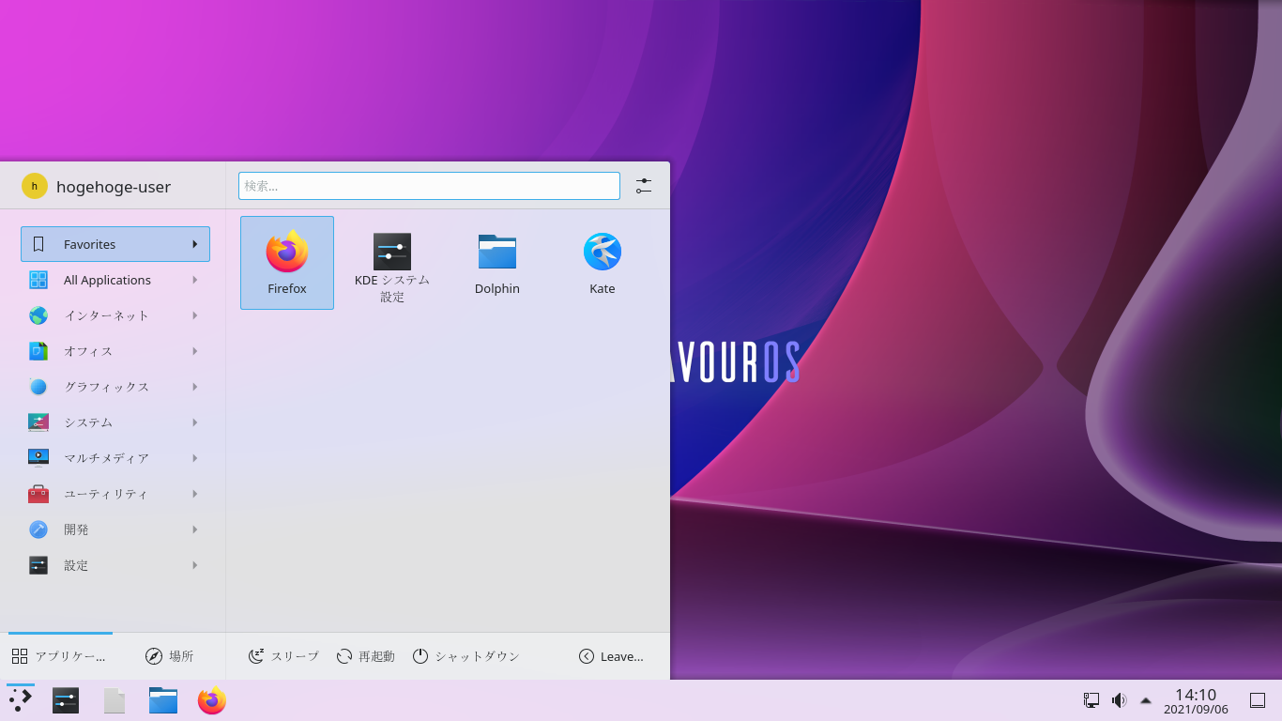This screenshot has height=721, width=1282.
Task: Expand hidden system tray icons arrow
Action: pos(1146,700)
